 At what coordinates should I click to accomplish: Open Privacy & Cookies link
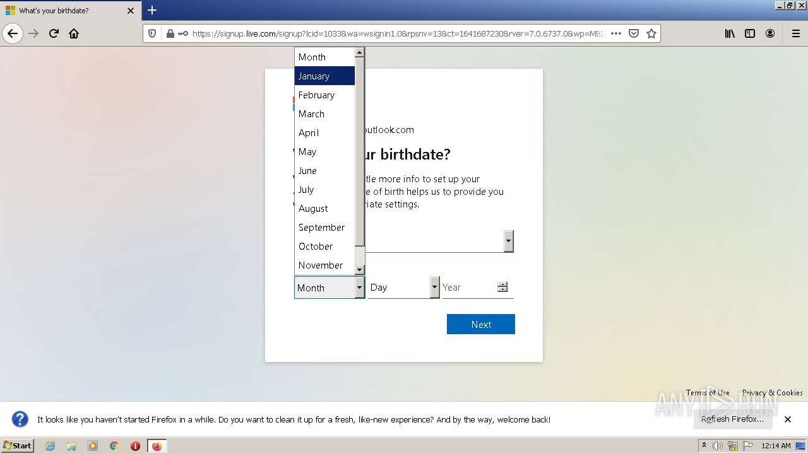pos(773,393)
